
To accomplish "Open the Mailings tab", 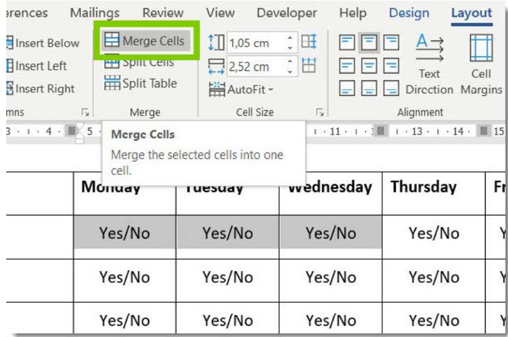I will tap(95, 13).
